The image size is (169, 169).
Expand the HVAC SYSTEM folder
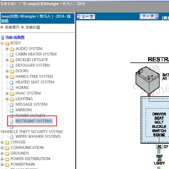click(x=7, y=93)
